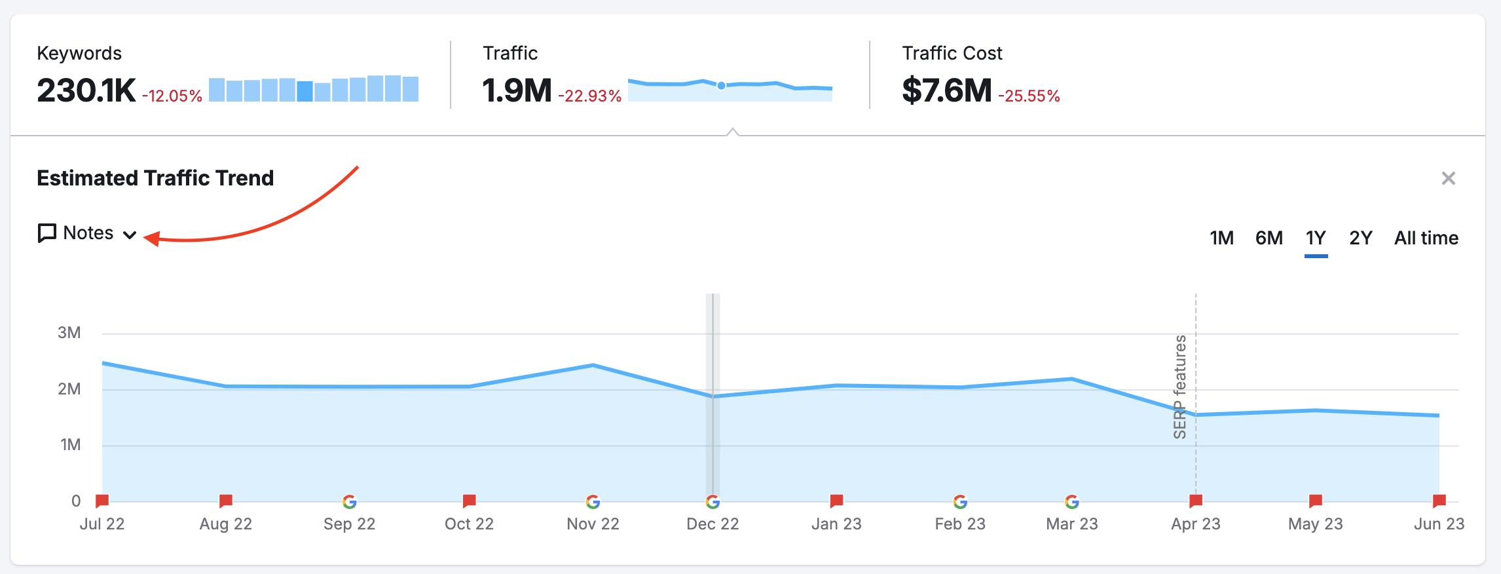Click the Keywords bar chart sparkline
1501x574 pixels.
(x=313, y=89)
